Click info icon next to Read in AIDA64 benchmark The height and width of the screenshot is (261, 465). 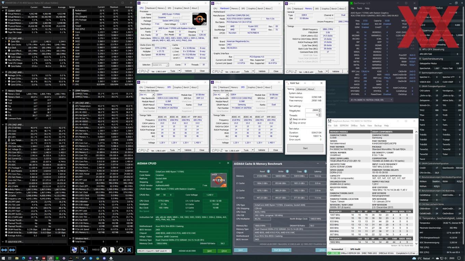click(x=268, y=172)
